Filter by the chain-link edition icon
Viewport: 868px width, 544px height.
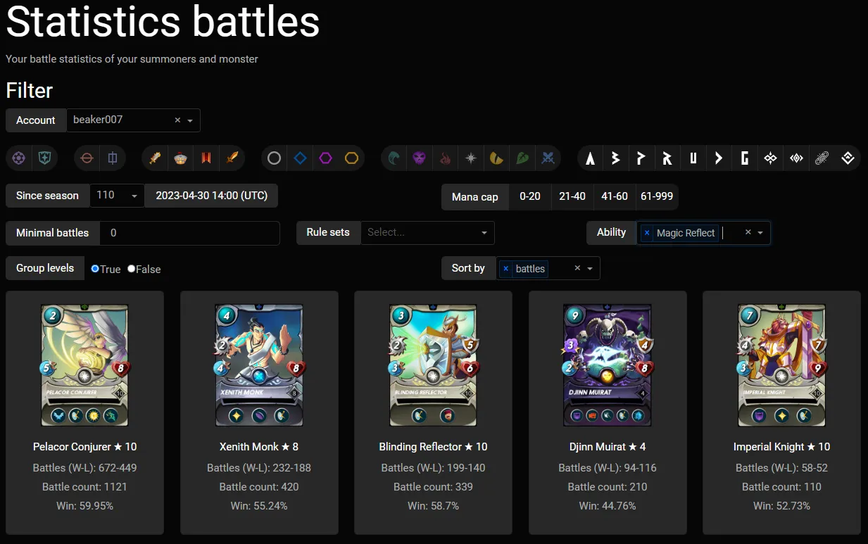(x=822, y=158)
